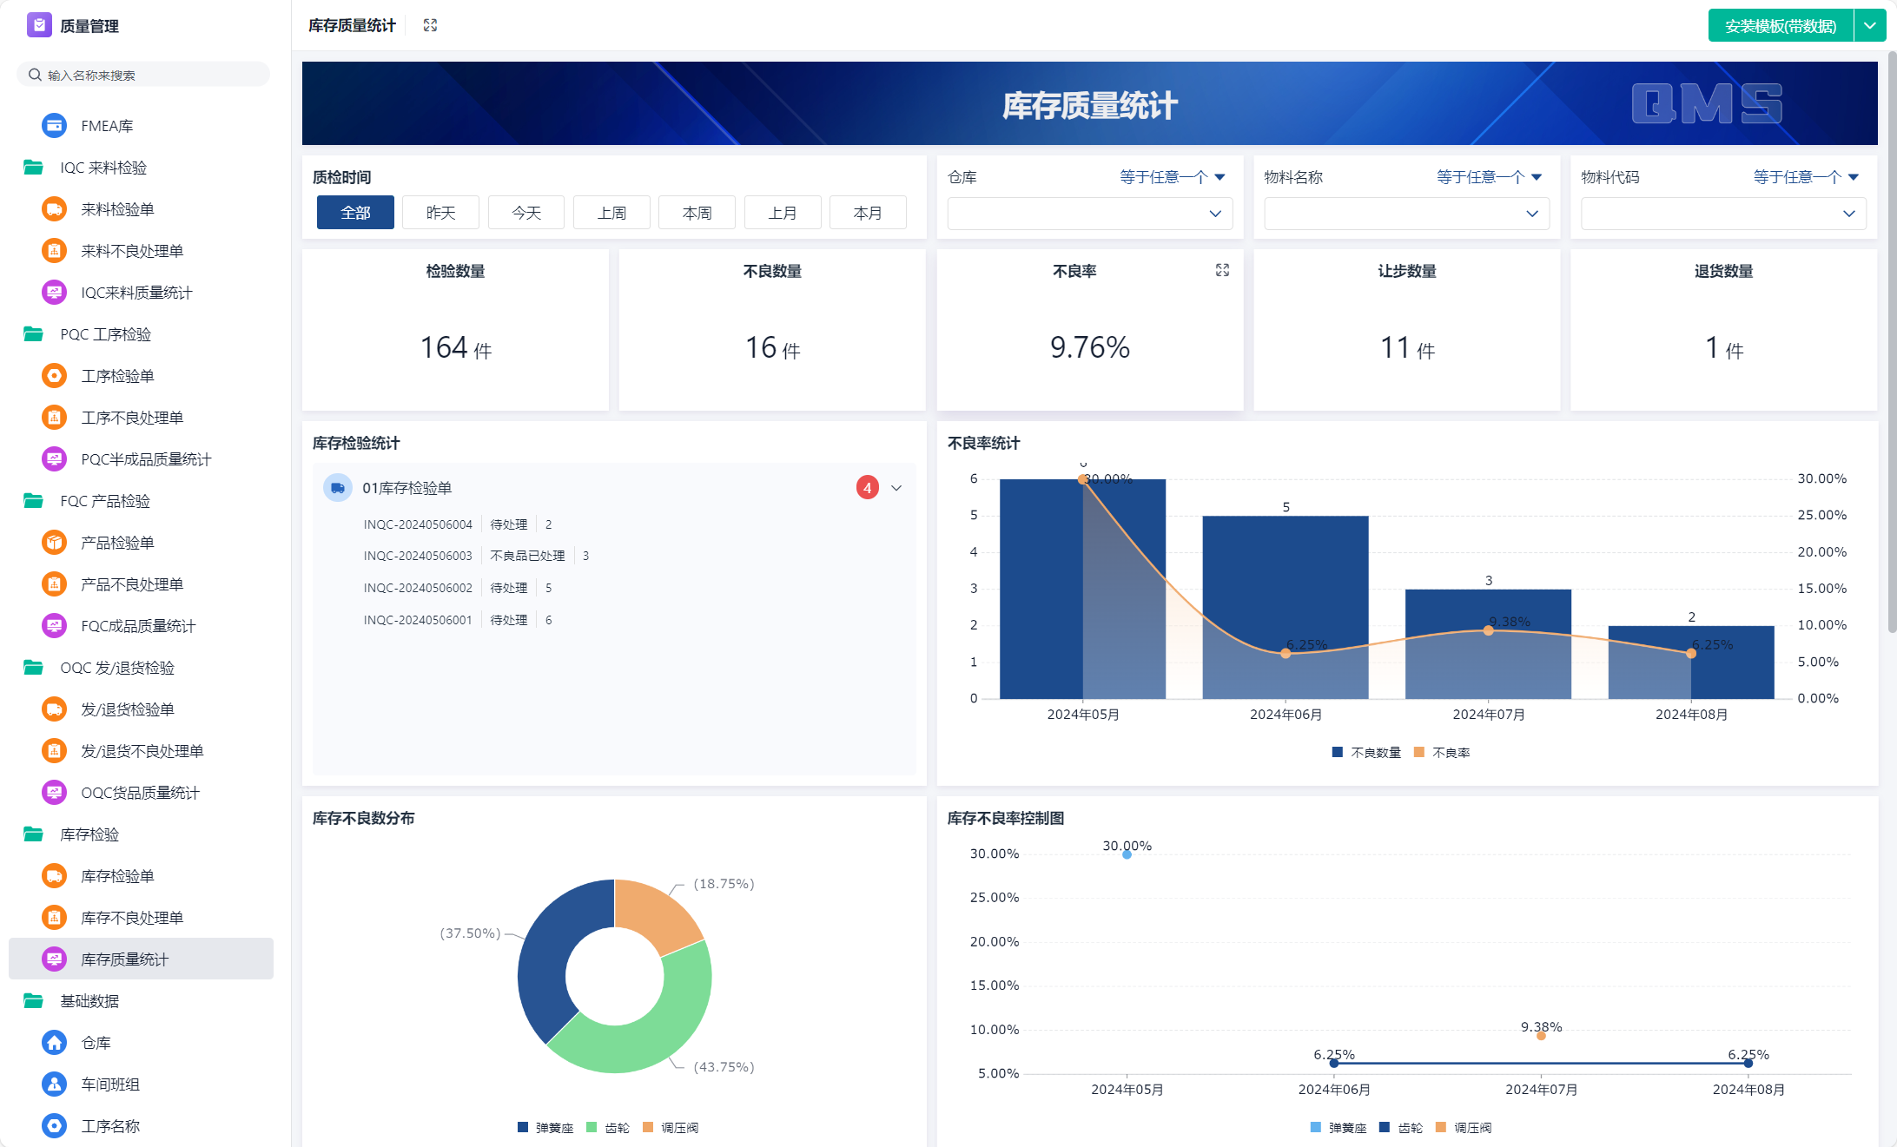This screenshot has width=1897, height=1147.
Task: Collapse the 01库存检验单 list chevron
Action: [896, 488]
